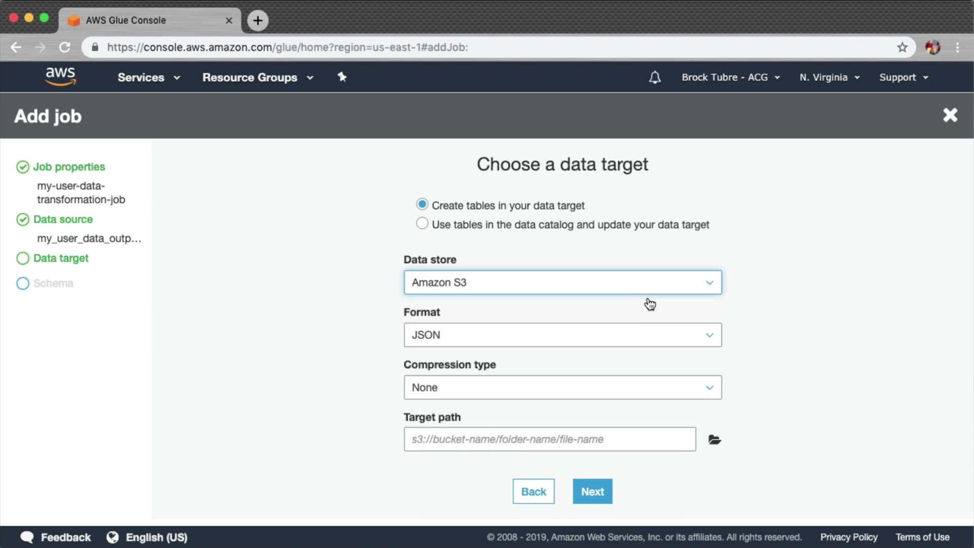This screenshot has width=974, height=548.
Task: Open the Resource Groups menu
Action: pos(257,77)
